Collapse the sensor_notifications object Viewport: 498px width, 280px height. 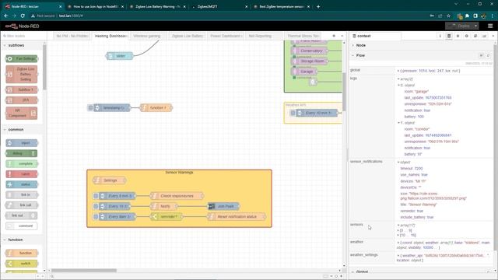click(x=398, y=163)
